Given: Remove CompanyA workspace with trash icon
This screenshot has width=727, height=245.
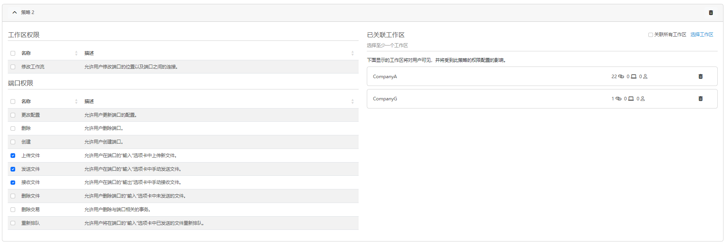Looking at the screenshot, I should coord(700,77).
